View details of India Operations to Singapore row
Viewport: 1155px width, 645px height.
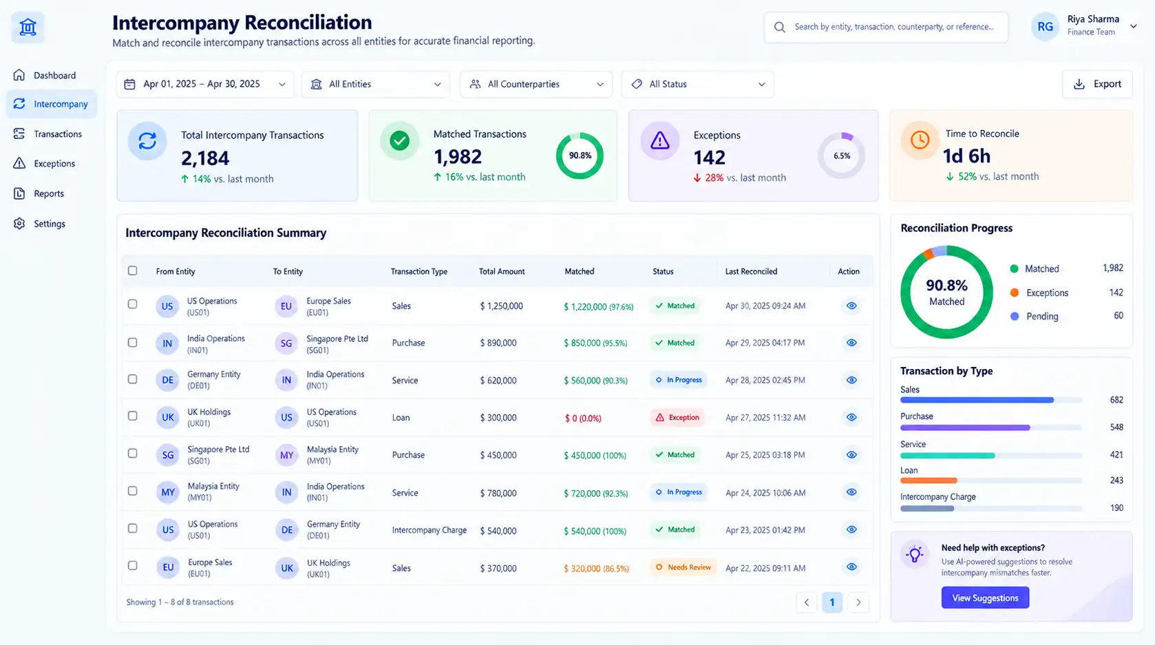coord(851,343)
